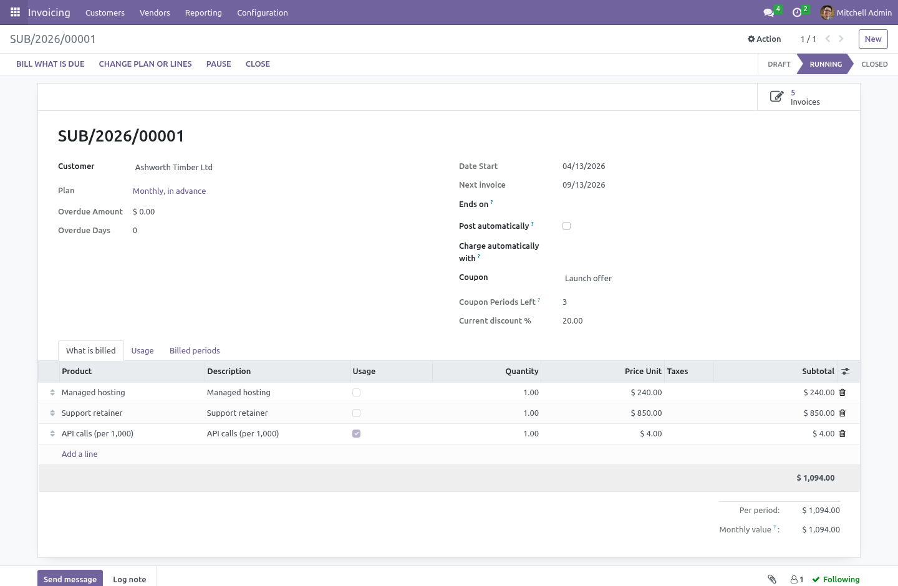Open the Action dropdown

click(764, 39)
